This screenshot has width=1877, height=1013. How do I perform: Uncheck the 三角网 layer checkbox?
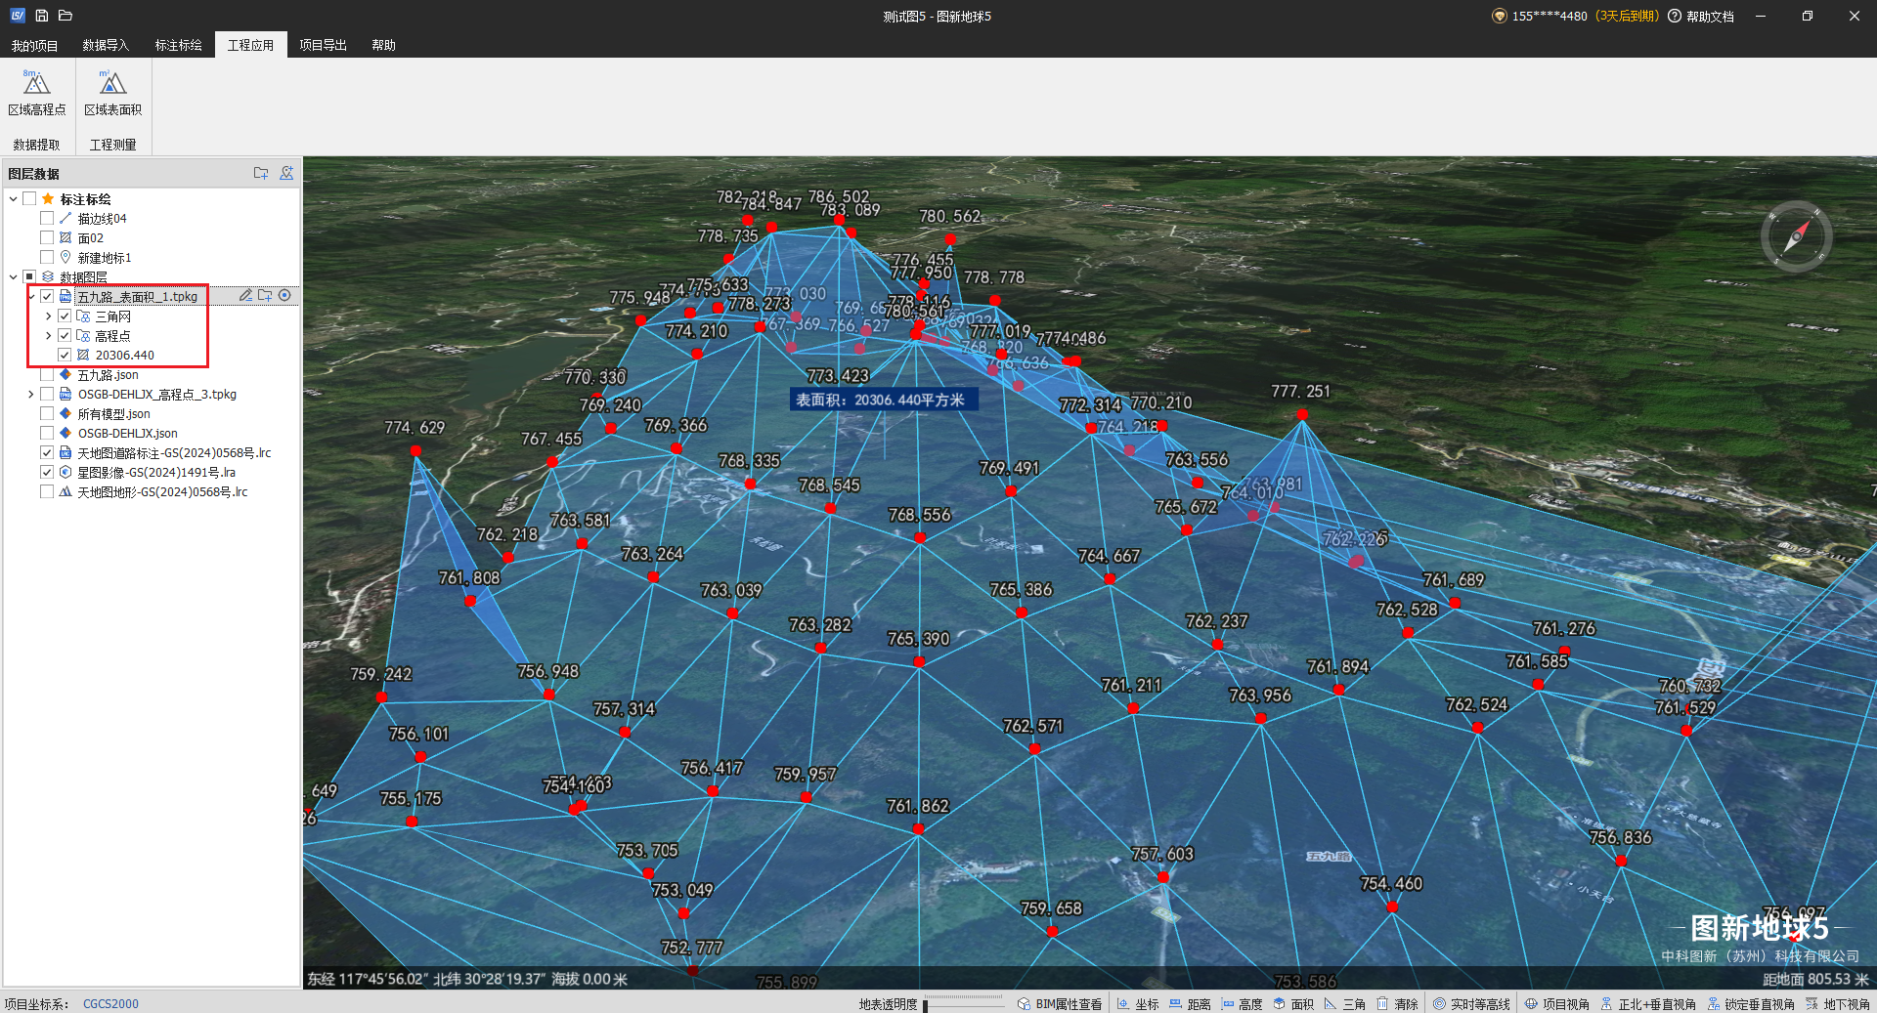tap(65, 317)
